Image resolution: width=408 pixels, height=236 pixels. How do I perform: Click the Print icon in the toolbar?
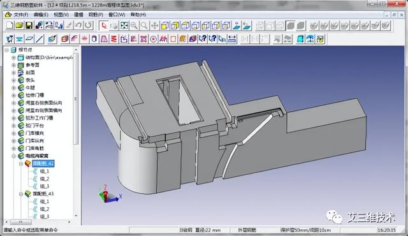click(49, 26)
